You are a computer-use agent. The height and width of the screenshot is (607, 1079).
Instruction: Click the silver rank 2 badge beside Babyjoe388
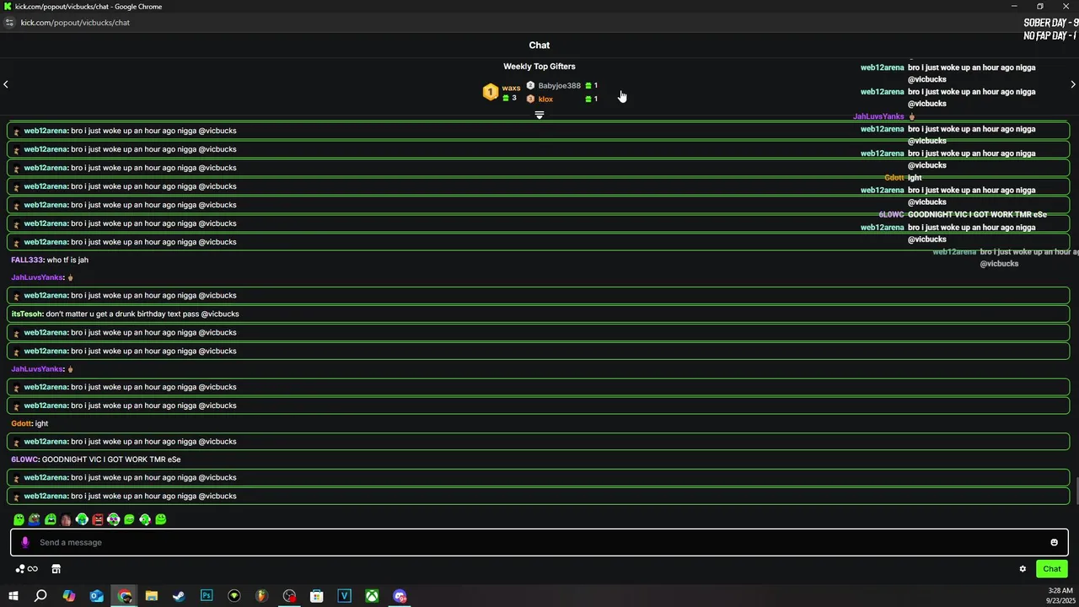530,85
